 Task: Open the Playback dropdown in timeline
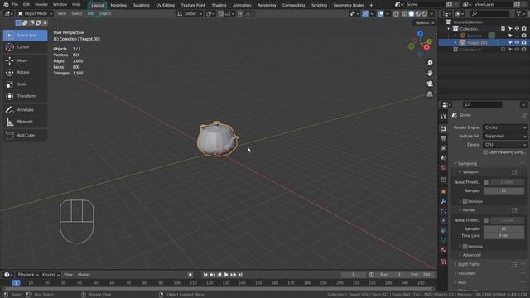pyautogui.click(x=28, y=275)
